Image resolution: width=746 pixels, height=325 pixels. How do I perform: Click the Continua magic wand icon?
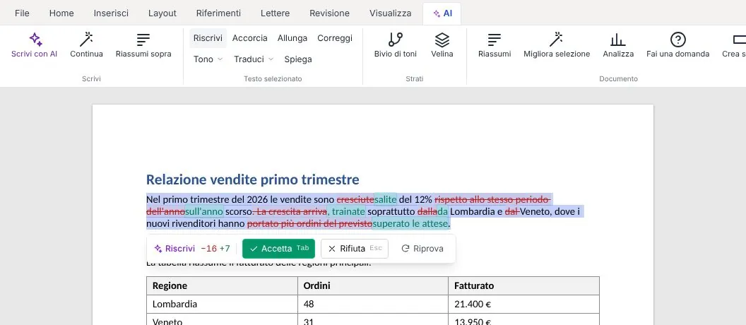click(86, 39)
